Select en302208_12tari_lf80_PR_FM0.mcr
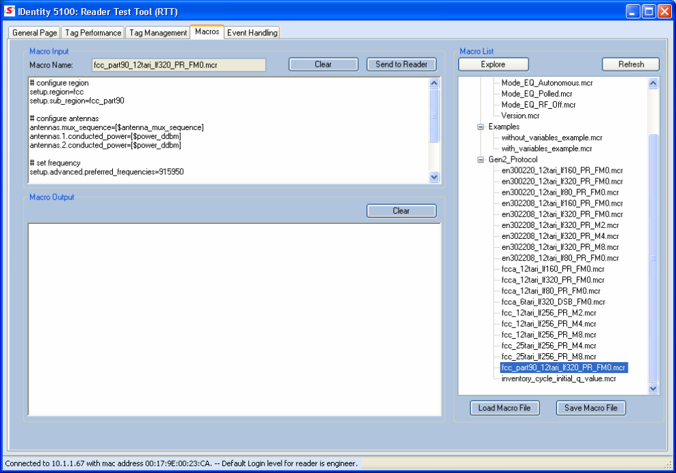This screenshot has width=676, height=473. pos(560,258)
